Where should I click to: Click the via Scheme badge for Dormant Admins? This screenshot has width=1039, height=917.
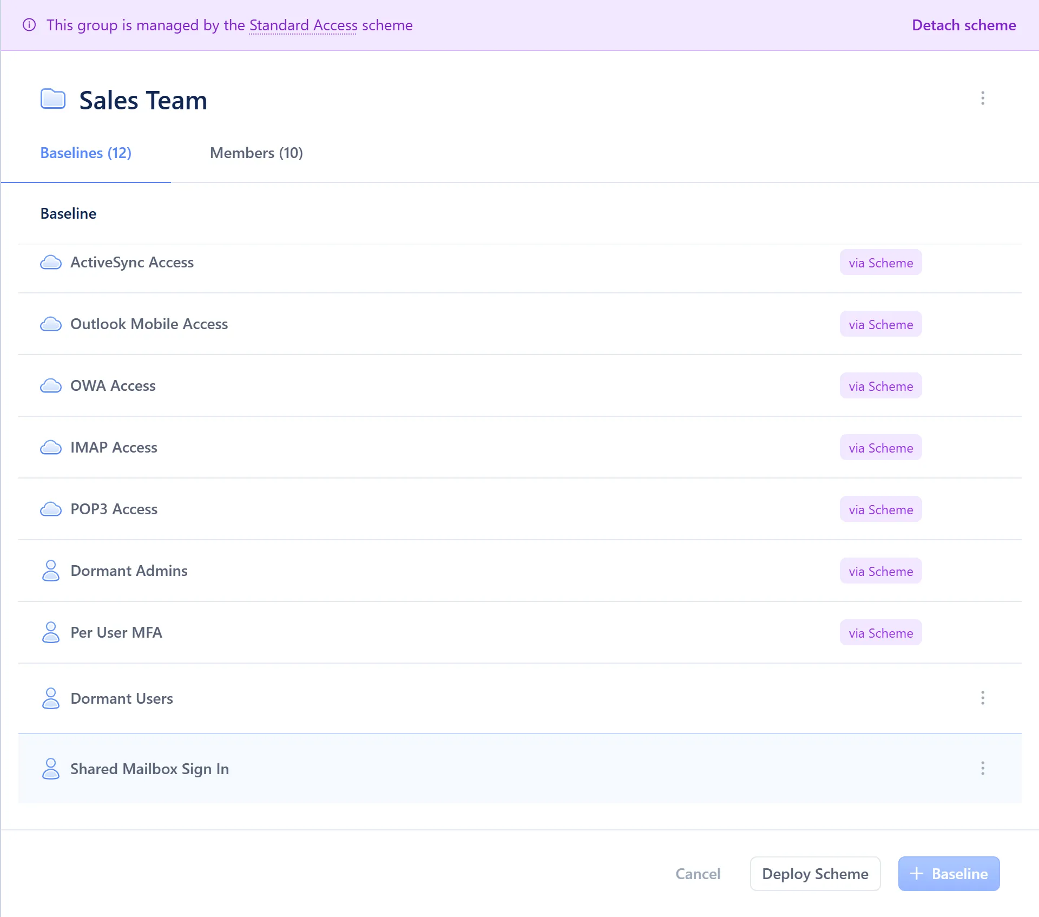[881, 571]
